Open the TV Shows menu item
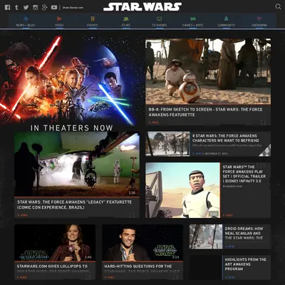This screenshot has width=285, height=285. click(160, 25)
